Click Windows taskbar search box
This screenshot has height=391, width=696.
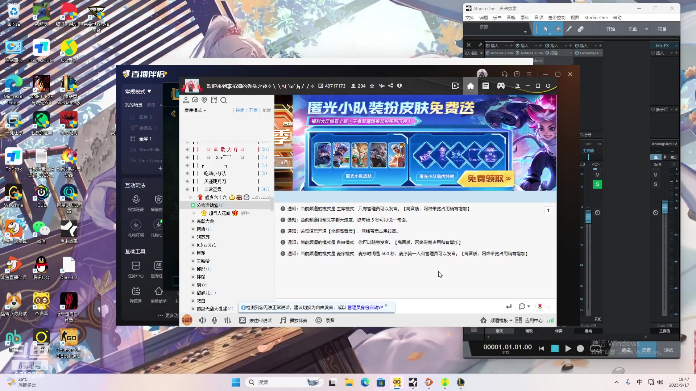pos(285,382)
